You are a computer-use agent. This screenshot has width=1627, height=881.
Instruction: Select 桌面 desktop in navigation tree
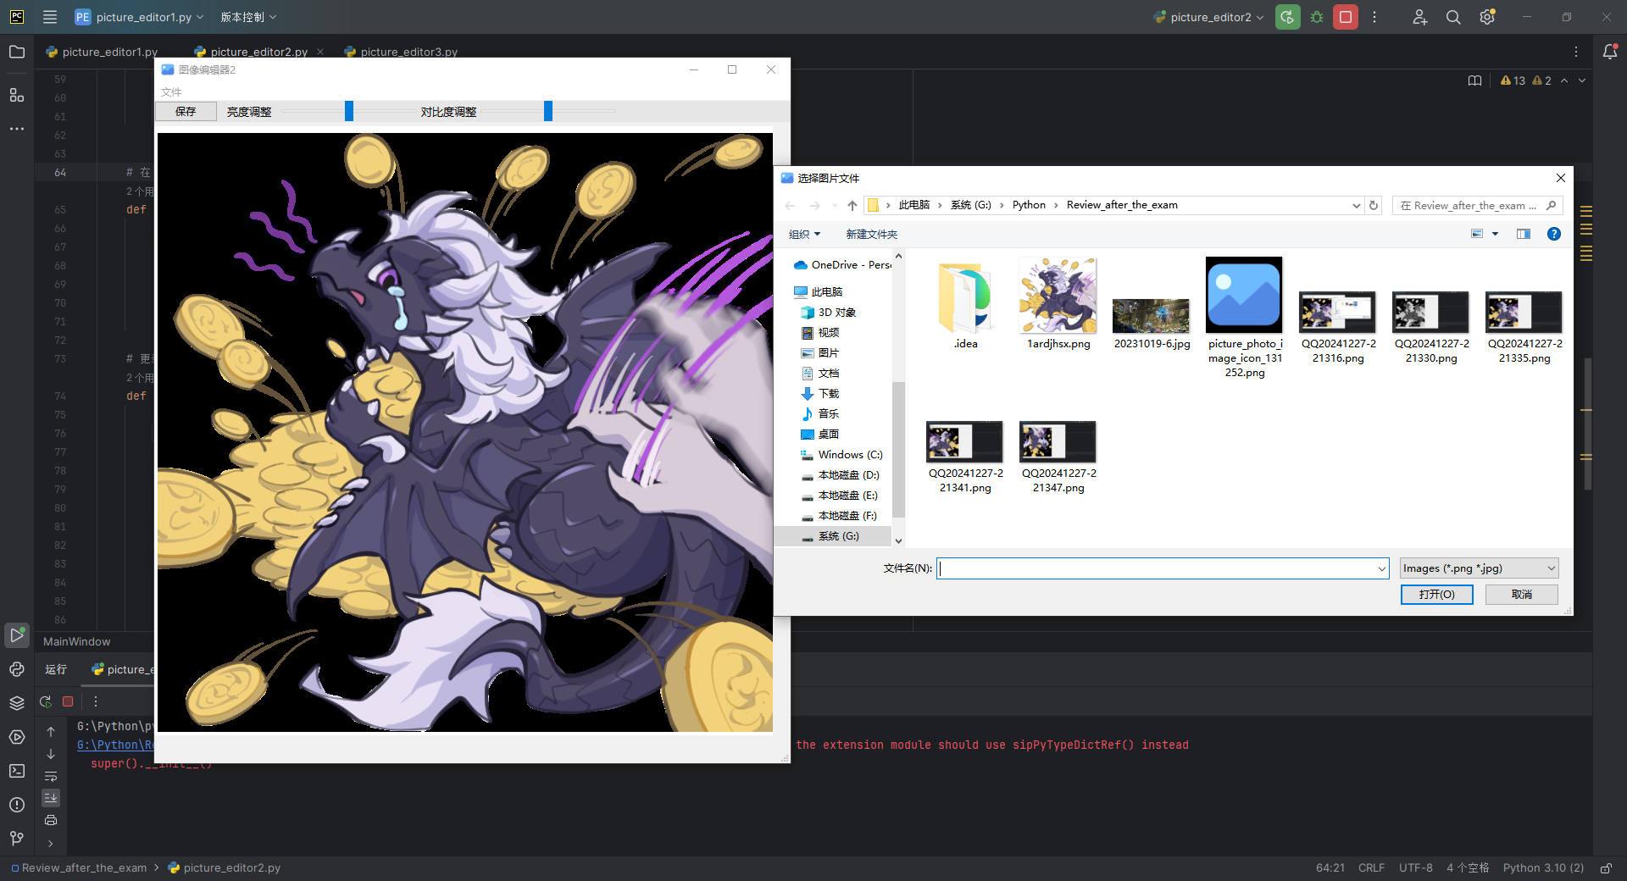[828, 435]
